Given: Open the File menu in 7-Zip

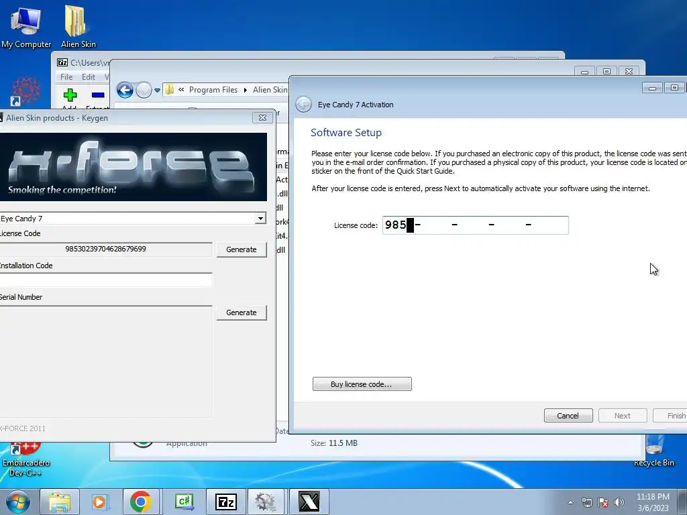Looking at the screenshot, I should 66,77.
